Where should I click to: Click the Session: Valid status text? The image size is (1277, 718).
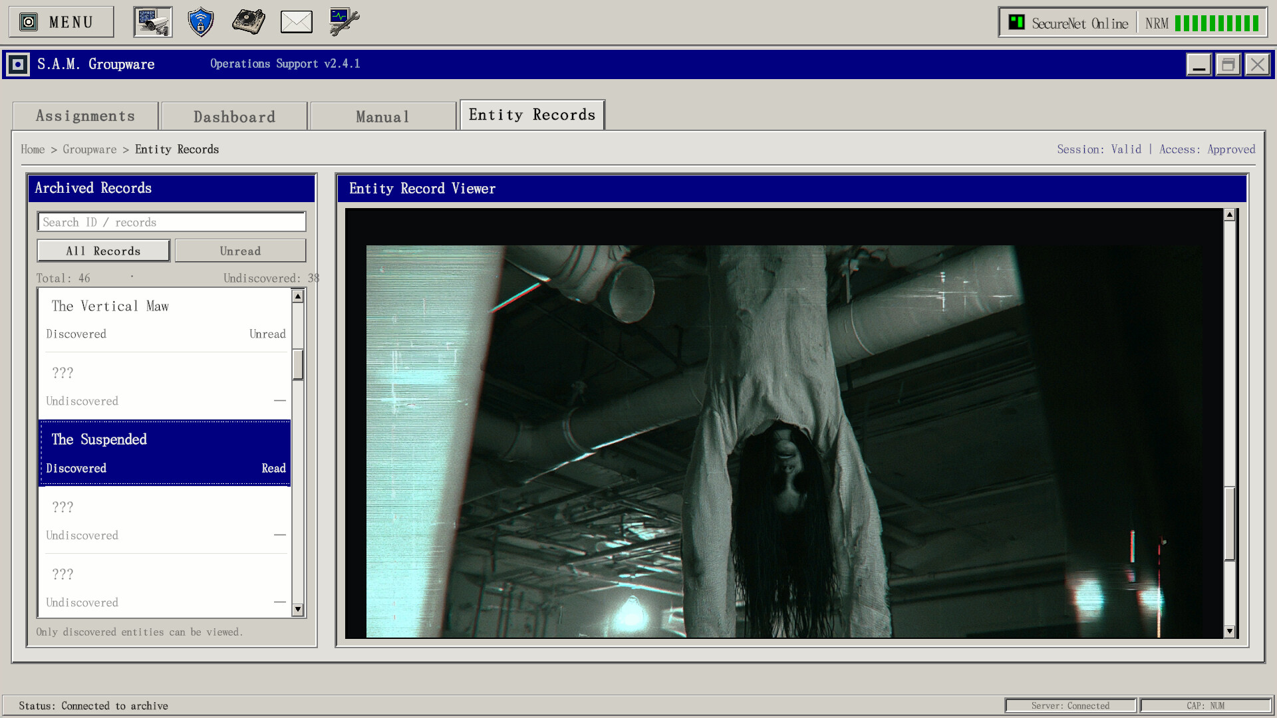click(1099, 150)
